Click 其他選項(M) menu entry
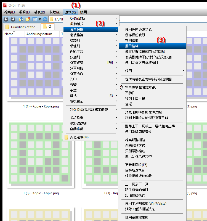 click(91, 137)
